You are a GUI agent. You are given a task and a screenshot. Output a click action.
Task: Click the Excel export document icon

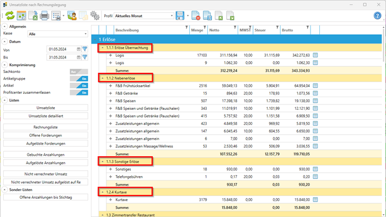tap(33, 16)
